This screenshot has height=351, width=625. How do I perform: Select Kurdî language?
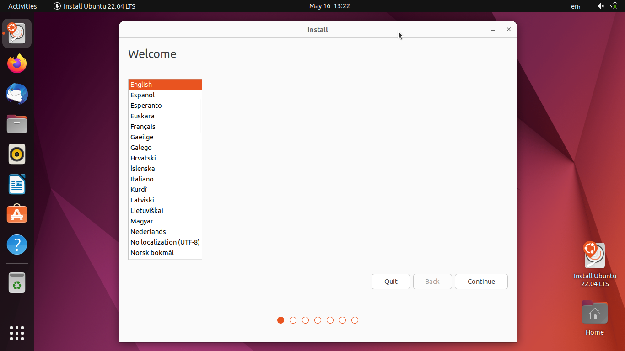click(165, 190)
